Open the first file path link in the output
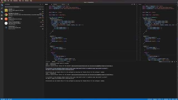The height and width of the screenshot is (100, 178). point(92,66)
